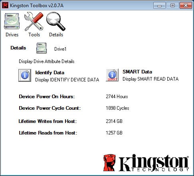
Task: Maximize the Kingston Toolbox window
Action: 172,6
